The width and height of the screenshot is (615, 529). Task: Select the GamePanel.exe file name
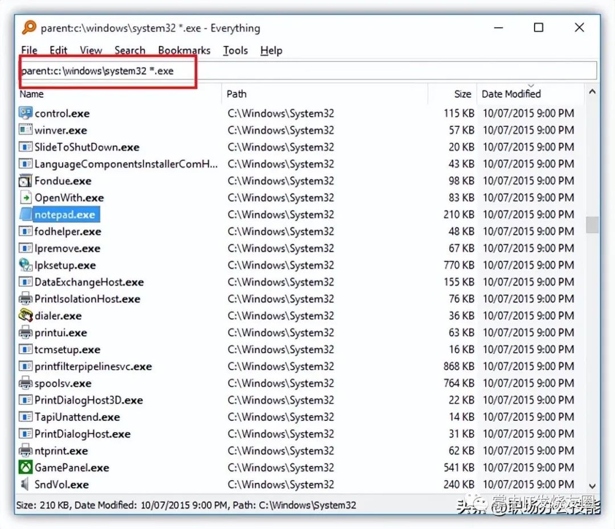pos(72,468)
